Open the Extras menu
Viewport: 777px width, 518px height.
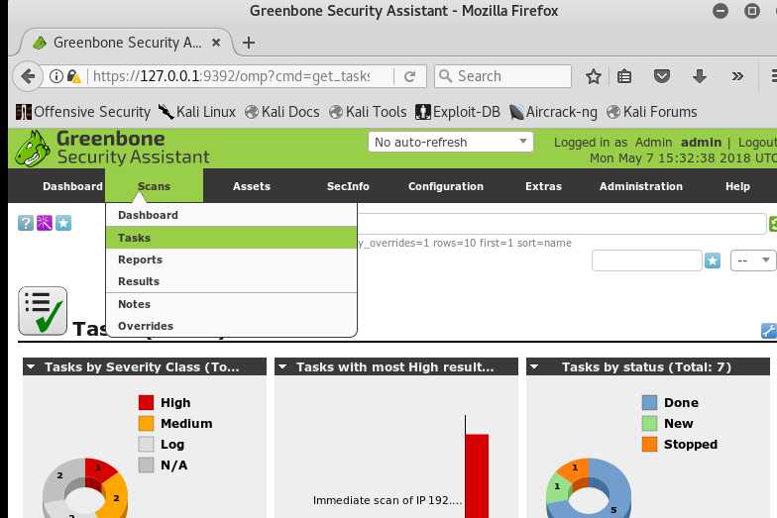[x=543, y=186]
